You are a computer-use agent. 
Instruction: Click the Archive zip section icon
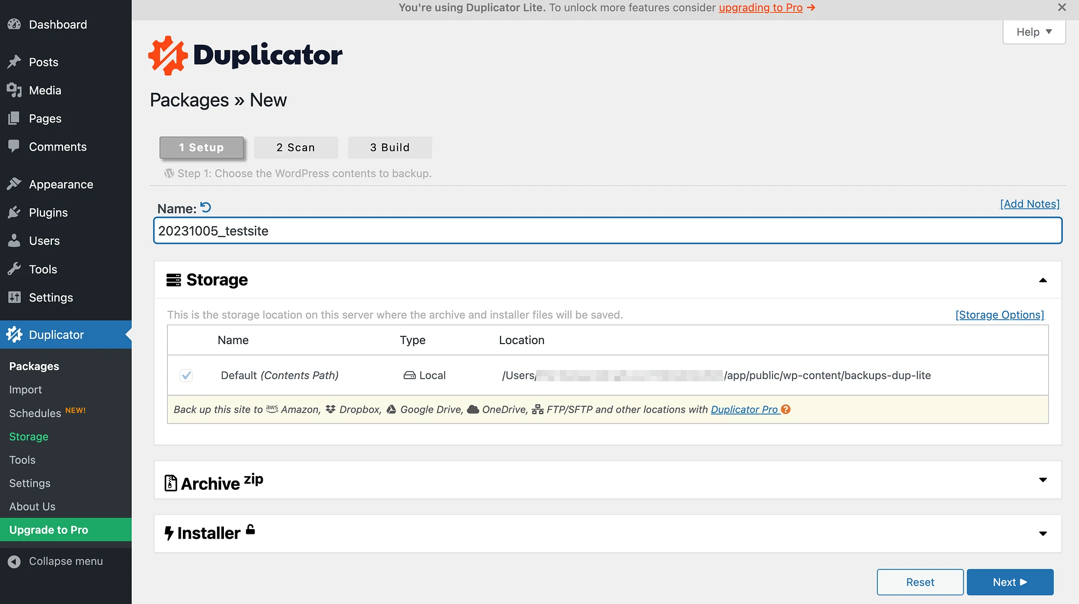click(x=170, y=482)
